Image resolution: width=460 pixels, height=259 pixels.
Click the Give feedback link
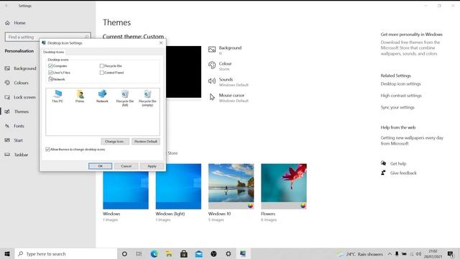[x=403, y=173]
